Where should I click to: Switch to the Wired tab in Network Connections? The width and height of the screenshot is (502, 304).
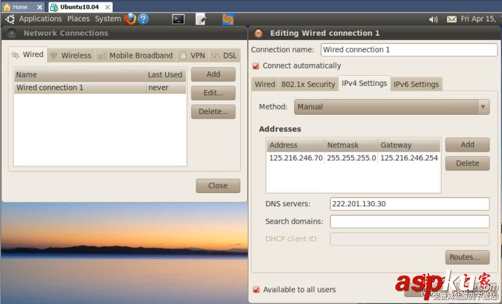point(28,55)
